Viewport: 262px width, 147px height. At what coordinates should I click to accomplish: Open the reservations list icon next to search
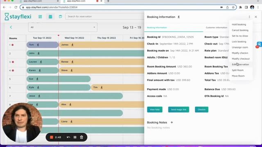(x=60, y=16)
